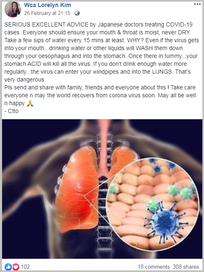View who reacted via the 102 count
Screen dimensions: 204x272
[x=25, y=267]
